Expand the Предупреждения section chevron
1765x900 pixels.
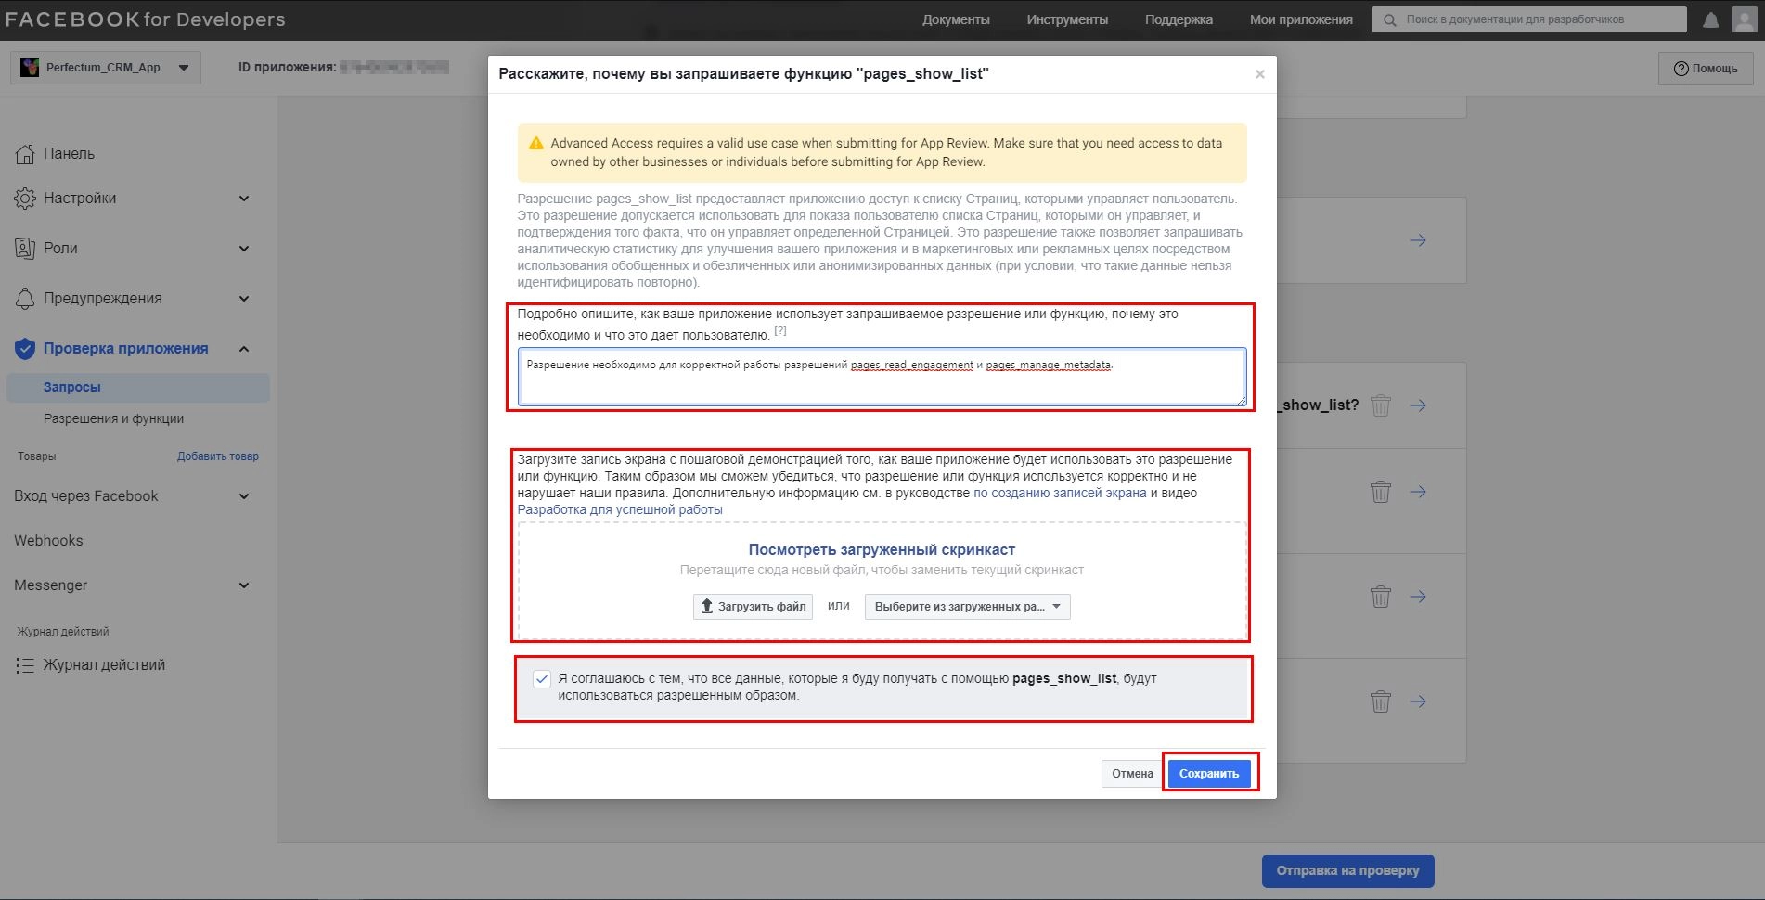point(244,299)
